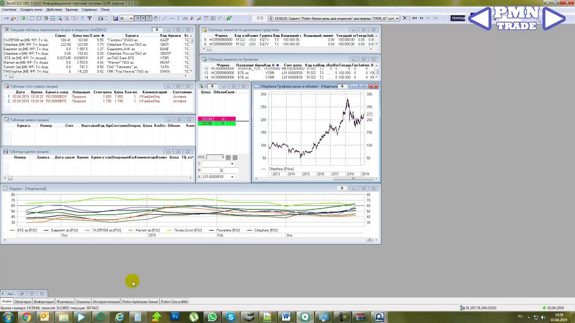The image size is (575, 323).
Task: Click the bold T text toolbar icon
Action: [x=89, y=18]
